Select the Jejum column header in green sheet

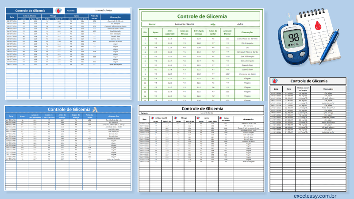pos(156,32)
